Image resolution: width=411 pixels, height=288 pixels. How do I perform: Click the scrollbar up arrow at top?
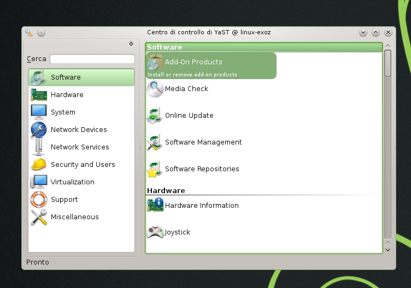click(x=387, y=45)
